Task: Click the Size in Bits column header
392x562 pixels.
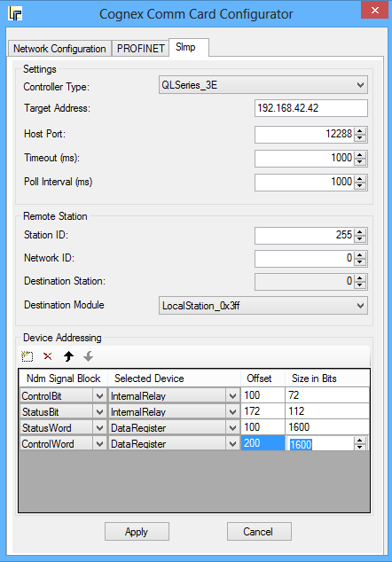Action: [x=327, y=379]
